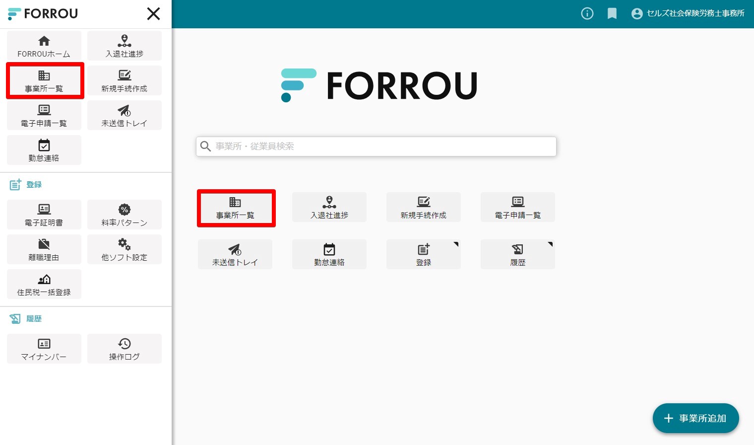Viewport: 754px width, 445px height.
Task: Open 事業所一覧 tile on main page
Action: (235, 207)
